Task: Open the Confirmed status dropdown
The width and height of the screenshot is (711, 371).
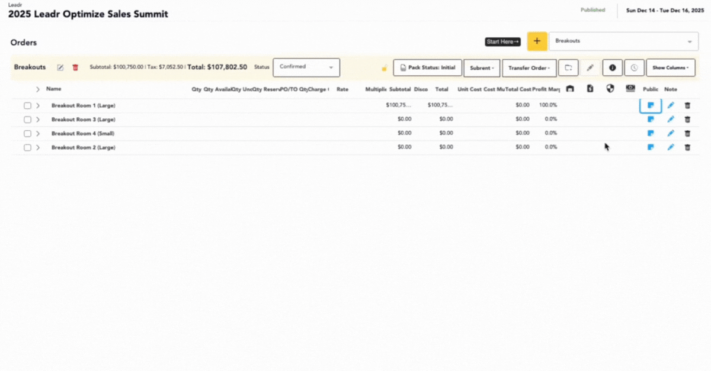Action: (x=306, y=67)
